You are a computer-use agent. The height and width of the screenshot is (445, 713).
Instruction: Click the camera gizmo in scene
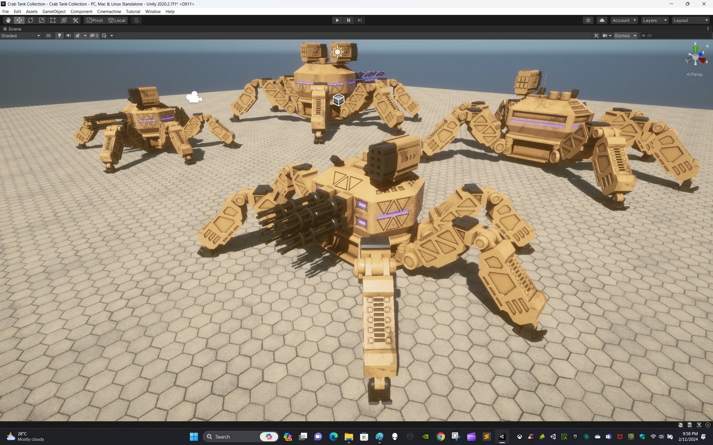click(x=194, y=97)
